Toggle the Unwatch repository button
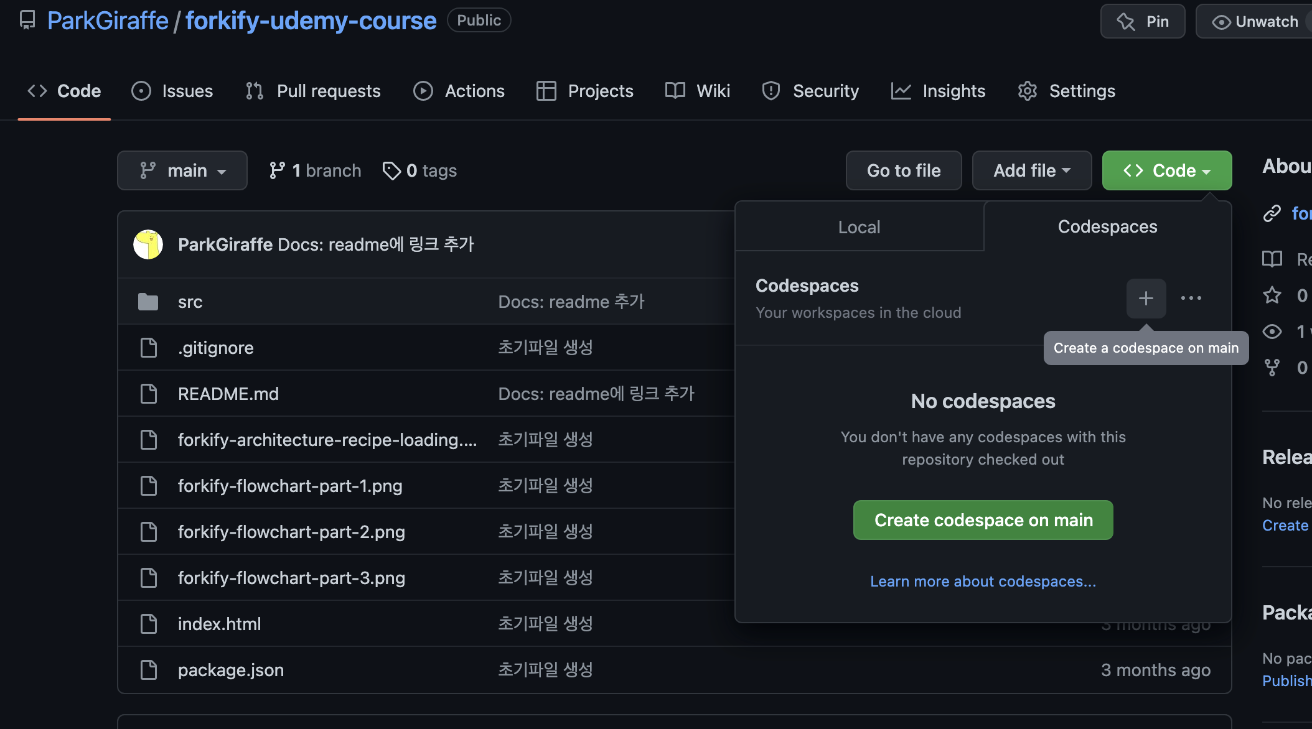 [x=1253, y=21]
